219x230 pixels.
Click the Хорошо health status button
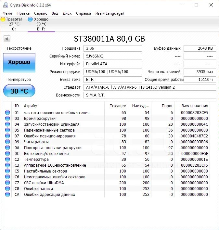pyautogui.click(x=19, y=62)
